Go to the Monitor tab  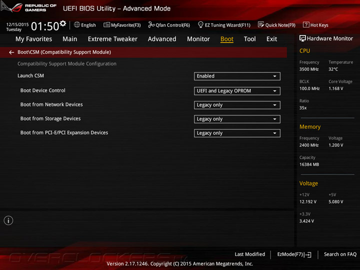coord(198,39)
